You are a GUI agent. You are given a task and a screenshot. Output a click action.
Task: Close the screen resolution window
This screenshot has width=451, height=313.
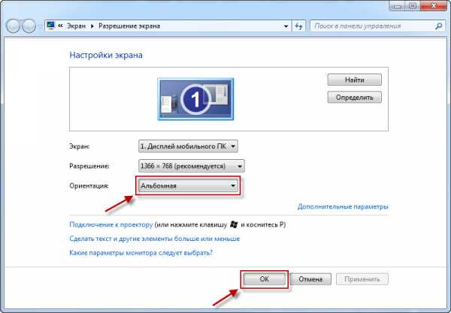point(434,6)
